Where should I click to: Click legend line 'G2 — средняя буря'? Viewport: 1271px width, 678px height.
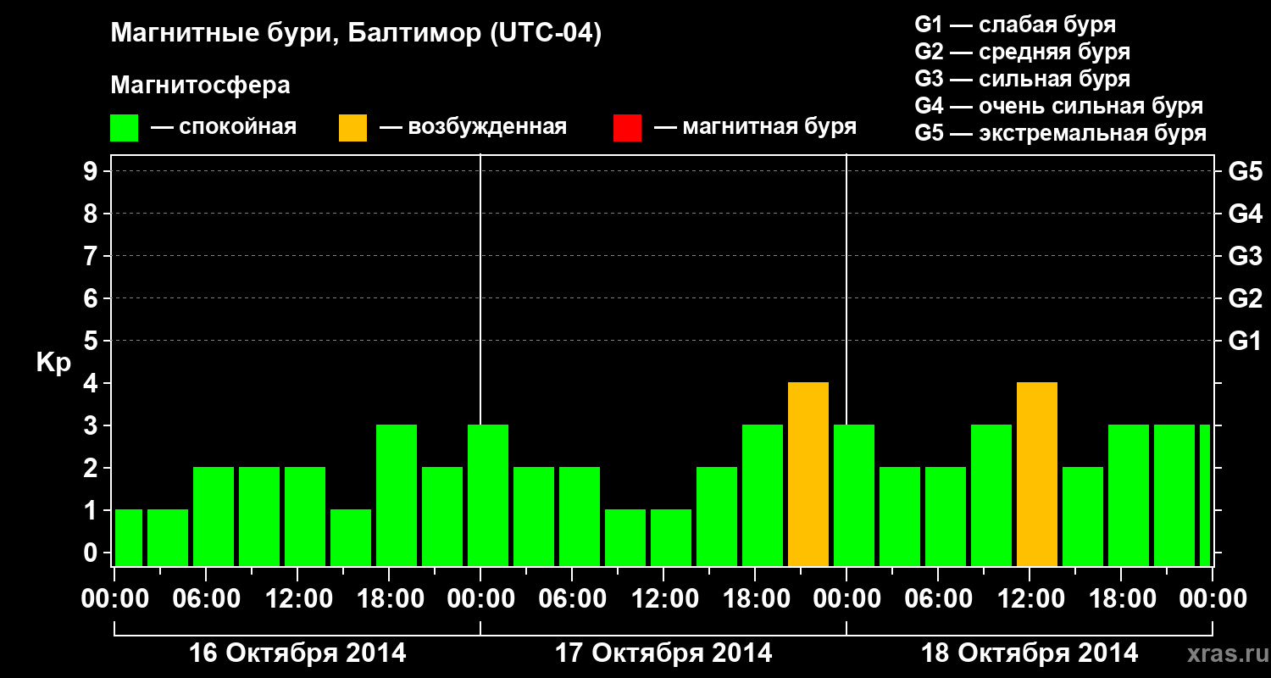1022,52
